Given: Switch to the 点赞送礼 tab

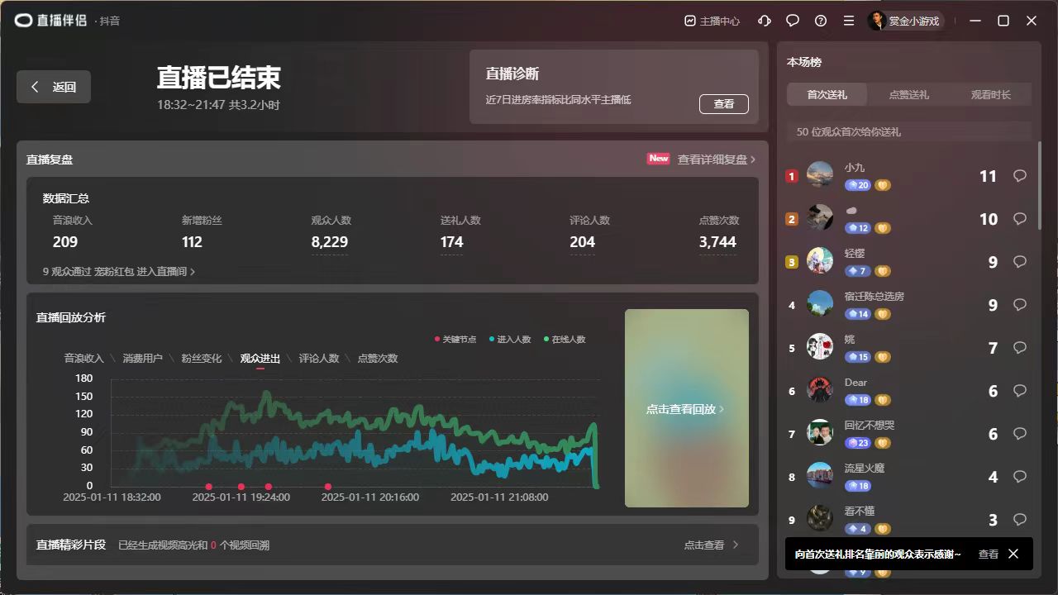Looking at the screenshot, I should (x=908, y=94).
